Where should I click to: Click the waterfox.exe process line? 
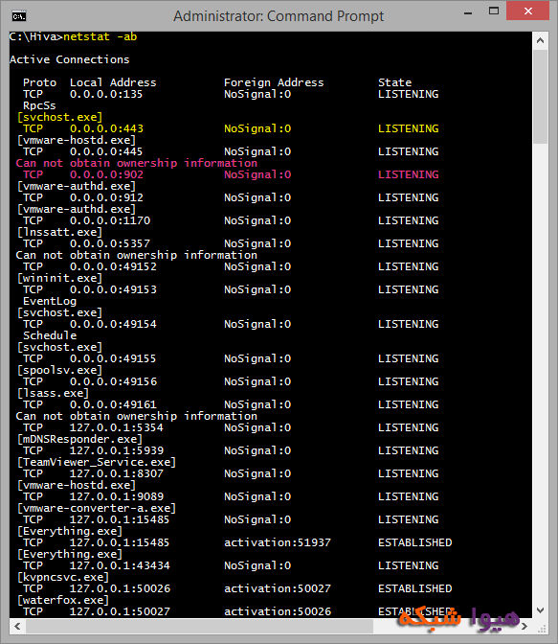(63, 600)
